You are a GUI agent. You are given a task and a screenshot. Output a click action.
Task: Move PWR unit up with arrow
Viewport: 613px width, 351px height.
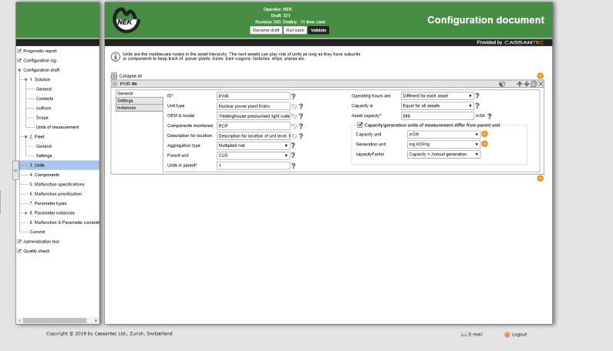click(519, 84)
